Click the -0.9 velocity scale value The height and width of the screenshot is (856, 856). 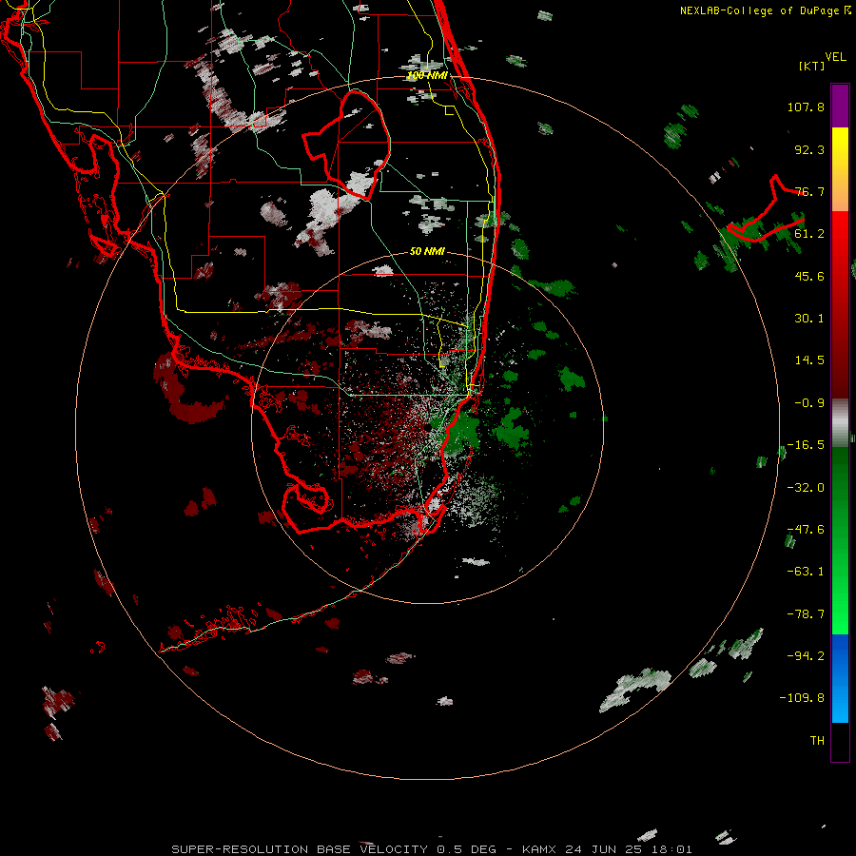point(809,403)
